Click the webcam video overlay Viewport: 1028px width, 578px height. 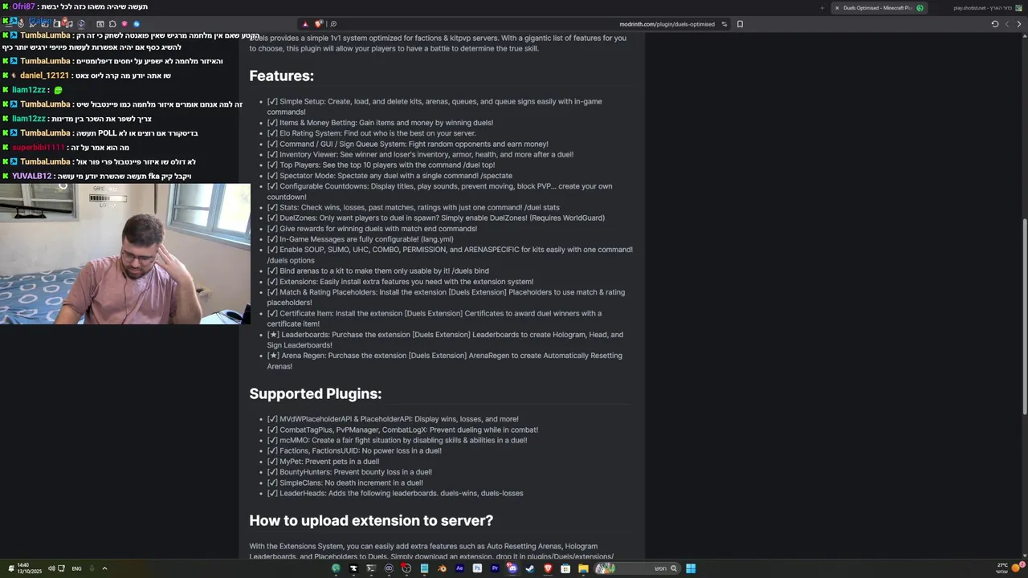(x=125, y=254)
